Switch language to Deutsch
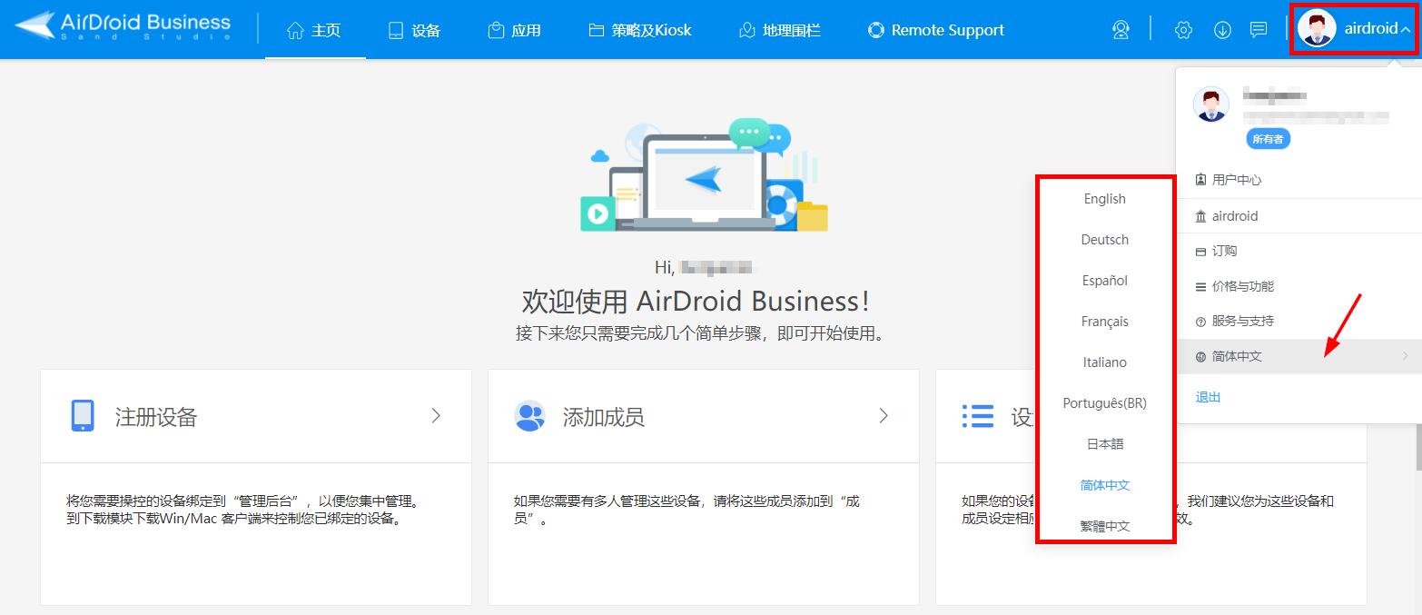Viewport: 1422px width, 615px height. 1105,240
